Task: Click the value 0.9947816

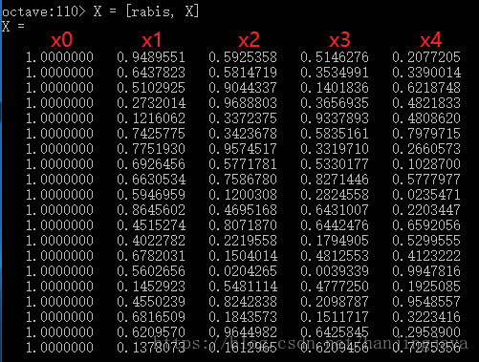Action: (x=426, y=271)
